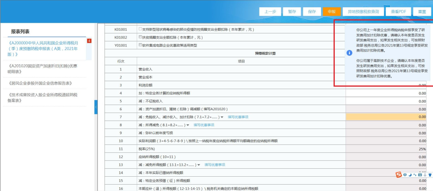Image resolution: width=433 pixels, height=191 pixels.
Task: Click the 25% tax rate cell in row 11
Action: (386, 149)
